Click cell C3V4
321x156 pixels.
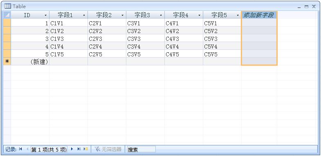145,46
